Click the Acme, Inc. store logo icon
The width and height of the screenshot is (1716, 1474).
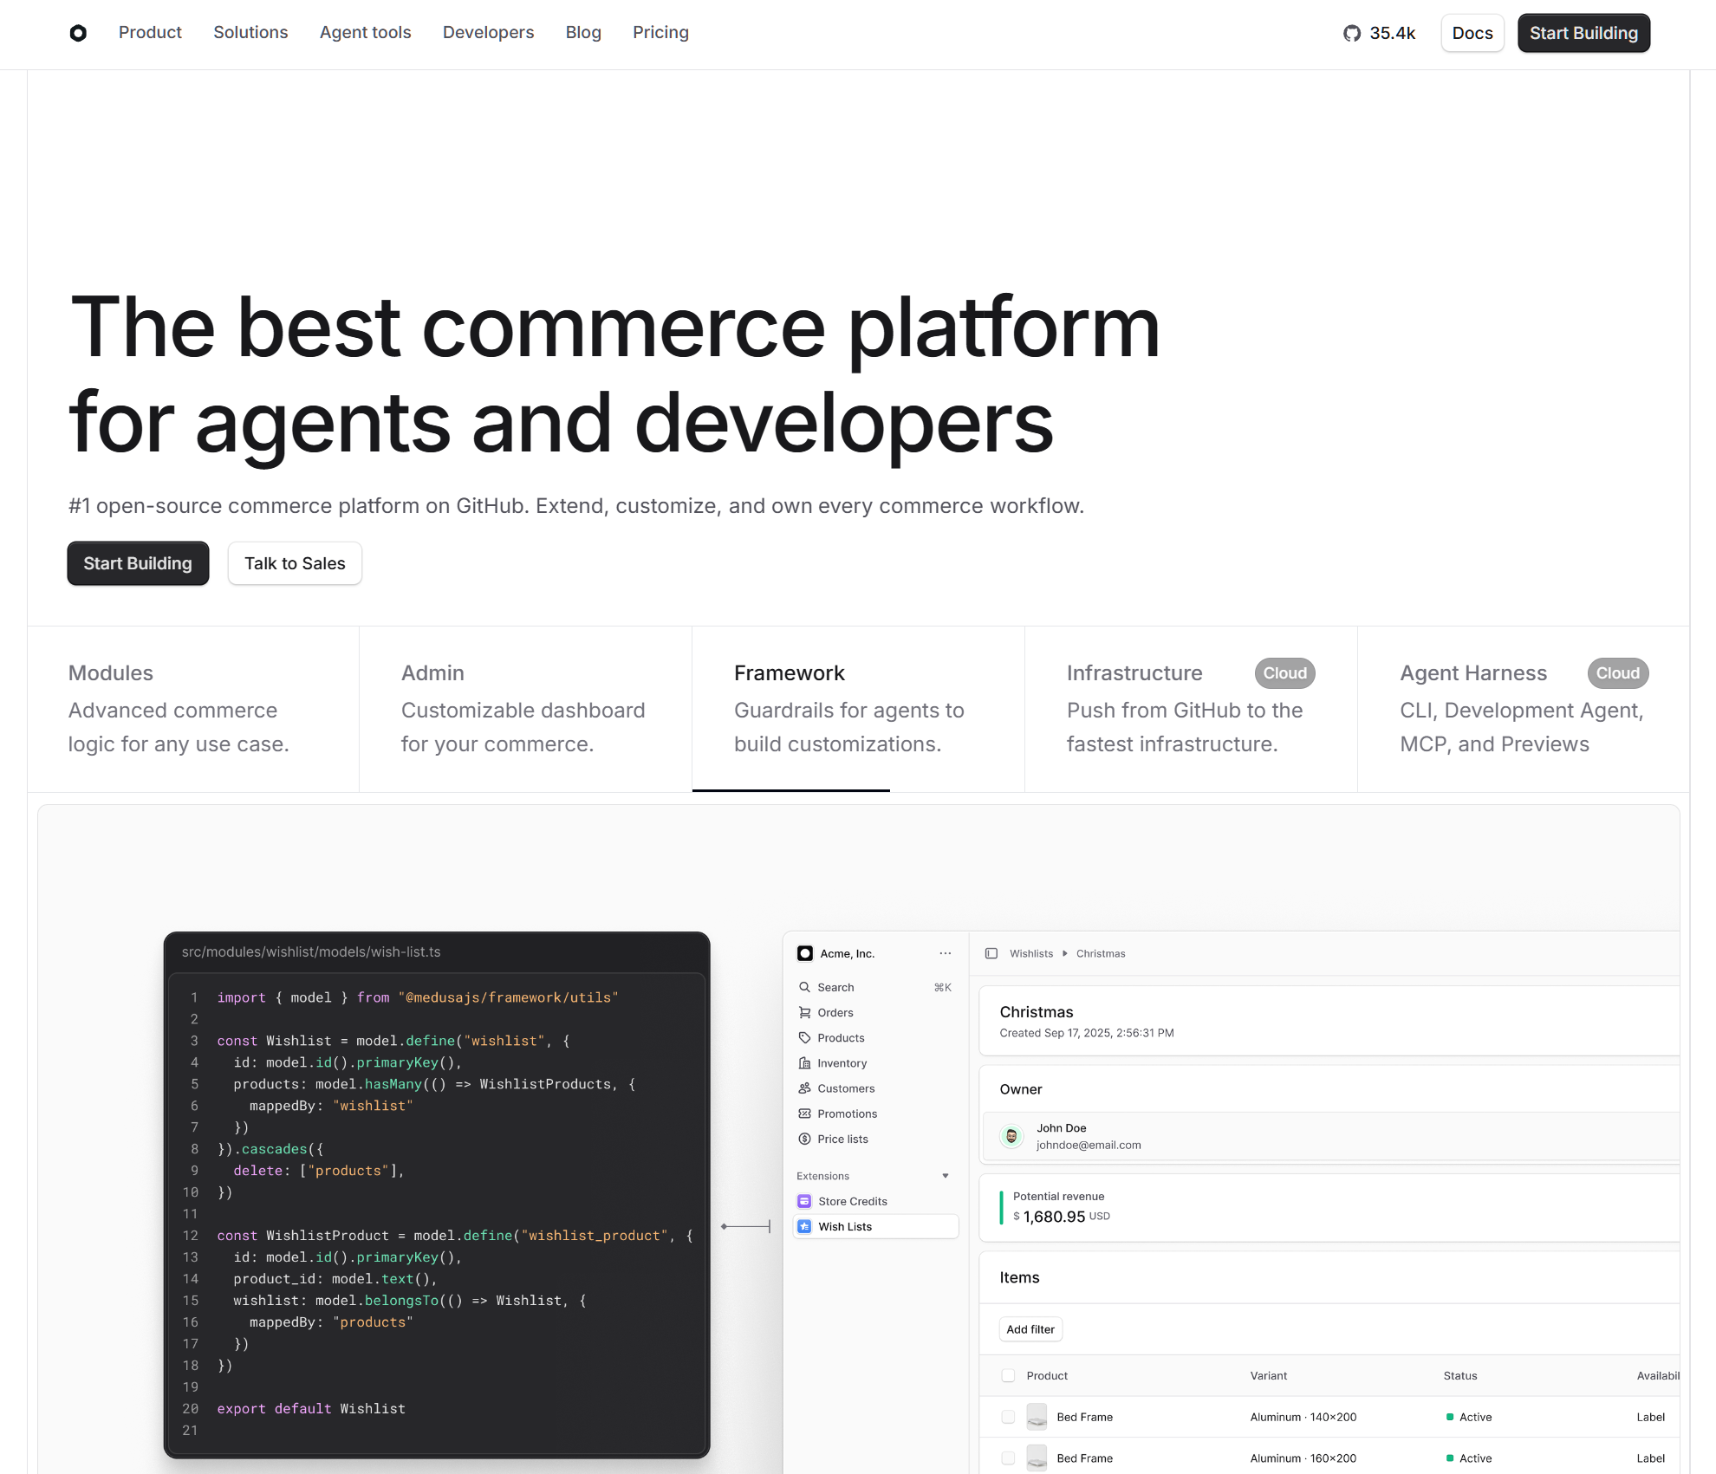805,953
